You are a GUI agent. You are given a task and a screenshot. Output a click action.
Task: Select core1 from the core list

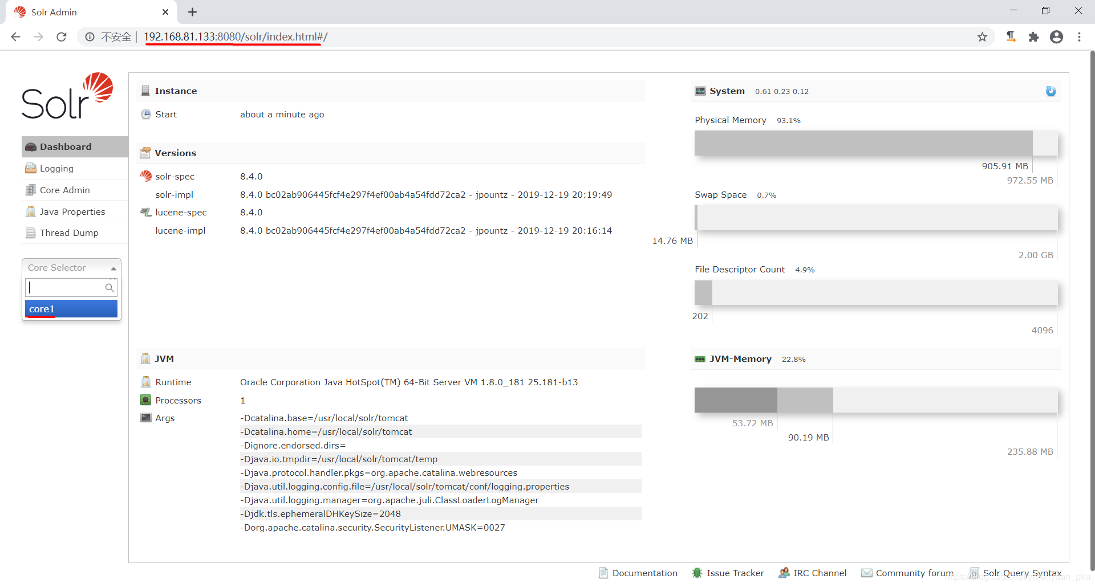[x=71, y=309]
